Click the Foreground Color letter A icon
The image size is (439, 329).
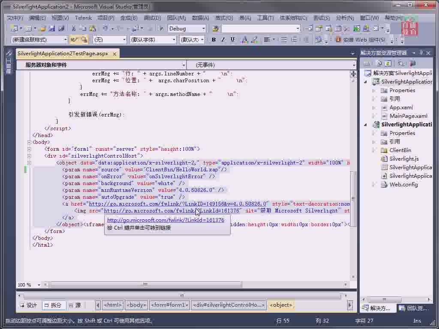tap(245, 40)
